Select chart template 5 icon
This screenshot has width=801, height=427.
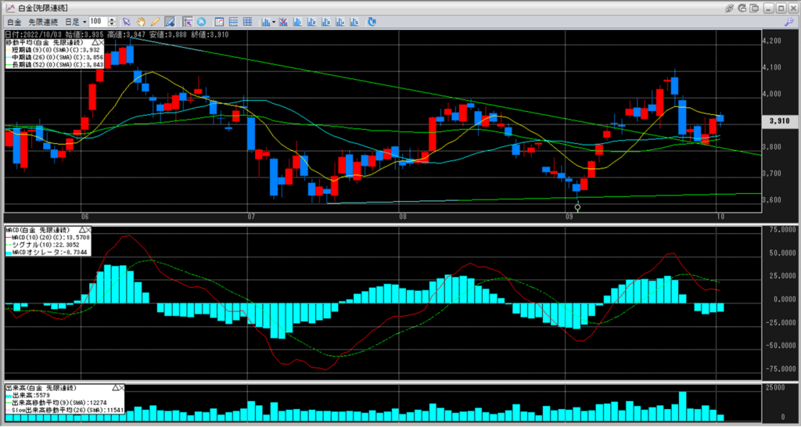click(355, 22)
